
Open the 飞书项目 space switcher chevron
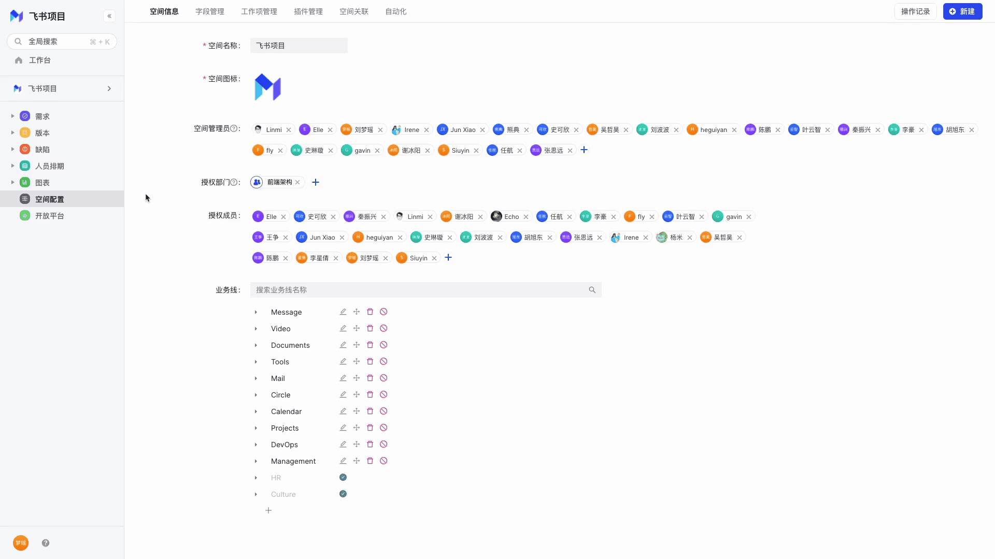(109, 89)
